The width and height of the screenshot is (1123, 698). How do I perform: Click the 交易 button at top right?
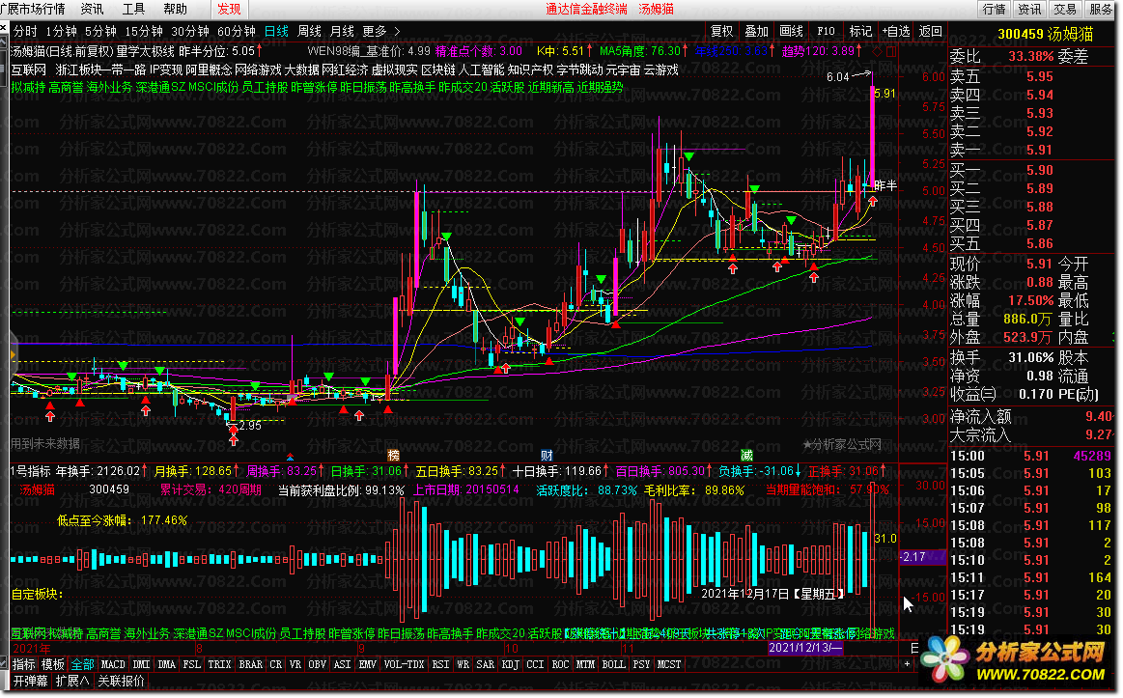1065,9
